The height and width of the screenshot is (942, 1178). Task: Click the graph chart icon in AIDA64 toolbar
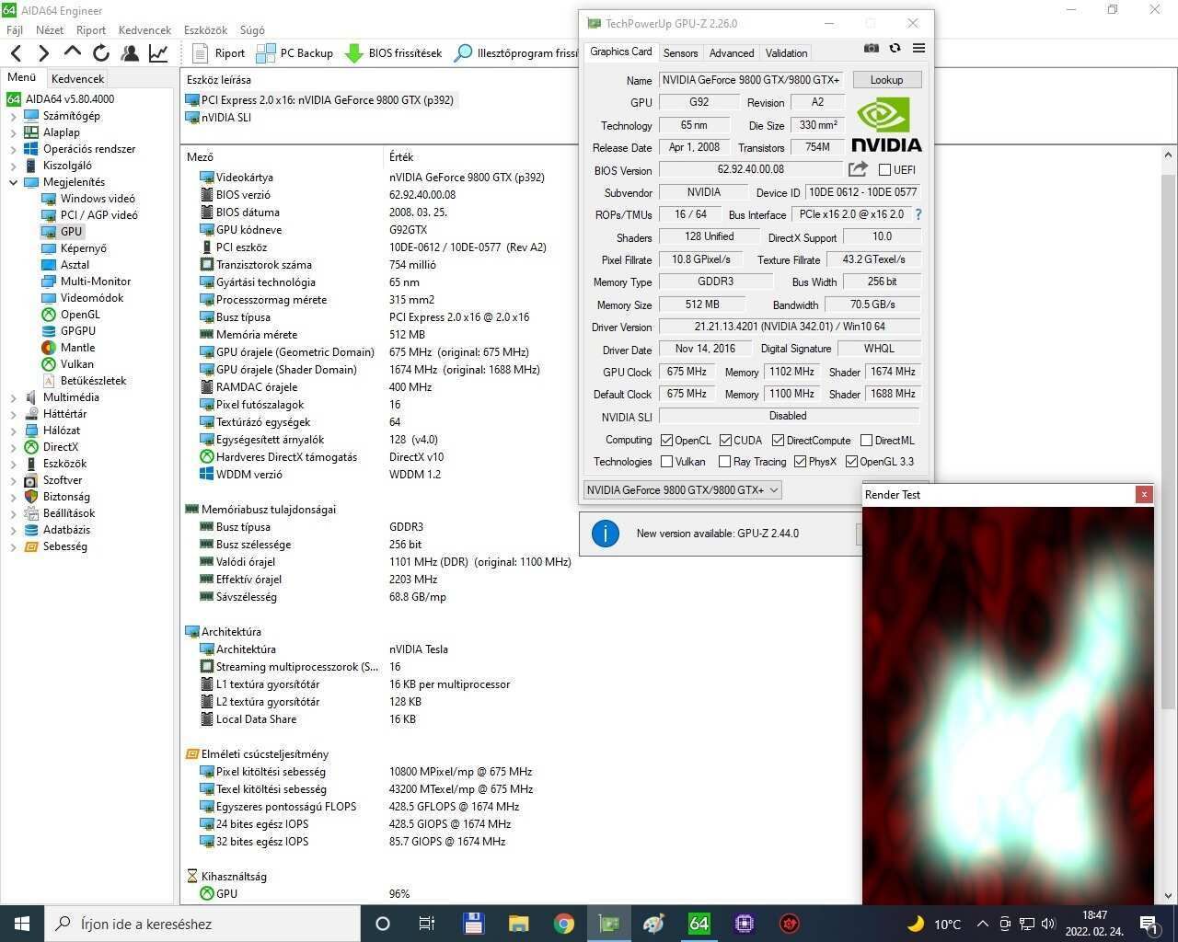158,53
